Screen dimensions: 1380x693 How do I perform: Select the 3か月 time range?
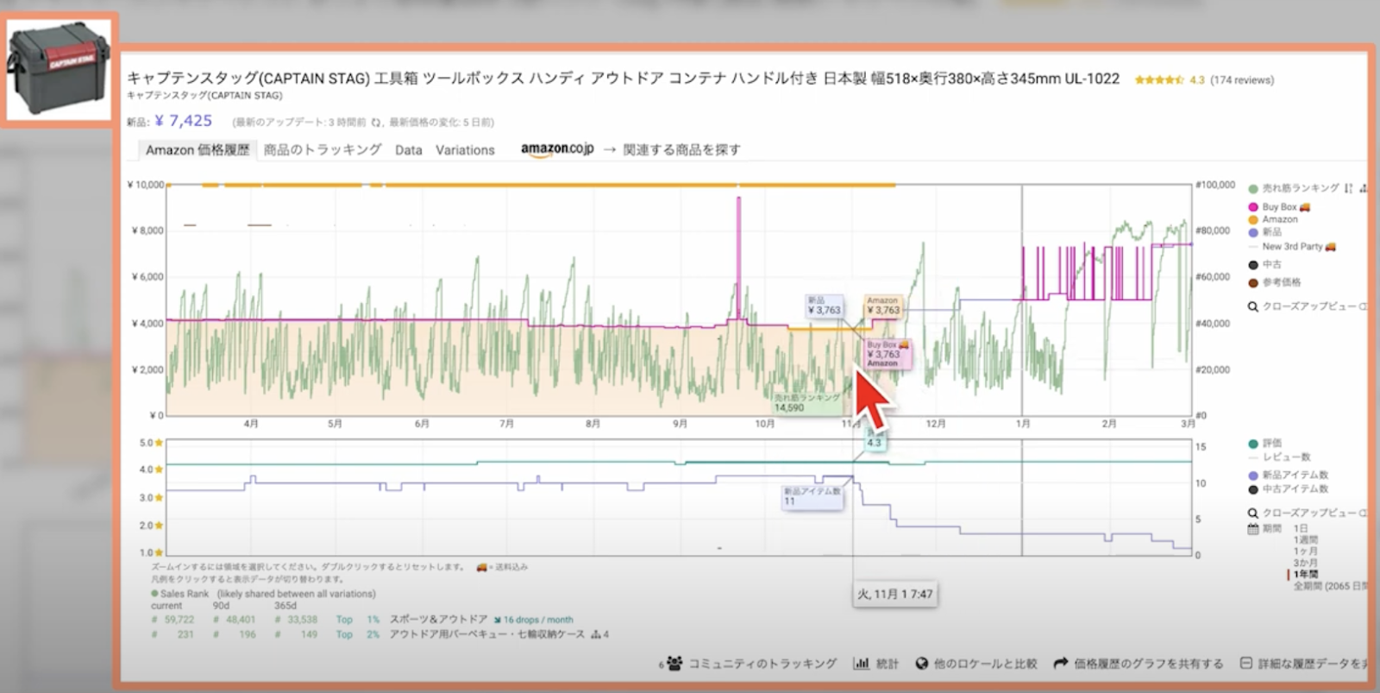[x=1305, y=562]
